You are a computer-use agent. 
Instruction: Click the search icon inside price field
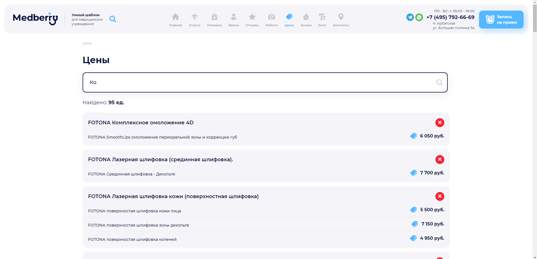click(439, 82)
